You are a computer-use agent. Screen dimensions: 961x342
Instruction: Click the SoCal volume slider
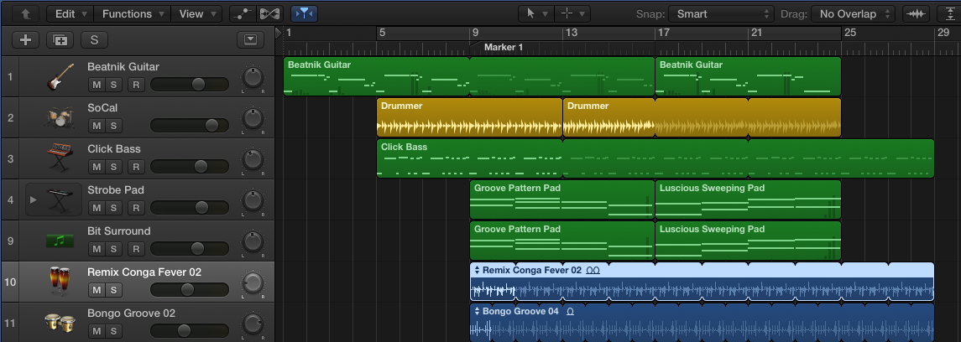click(x=190, y=126)
